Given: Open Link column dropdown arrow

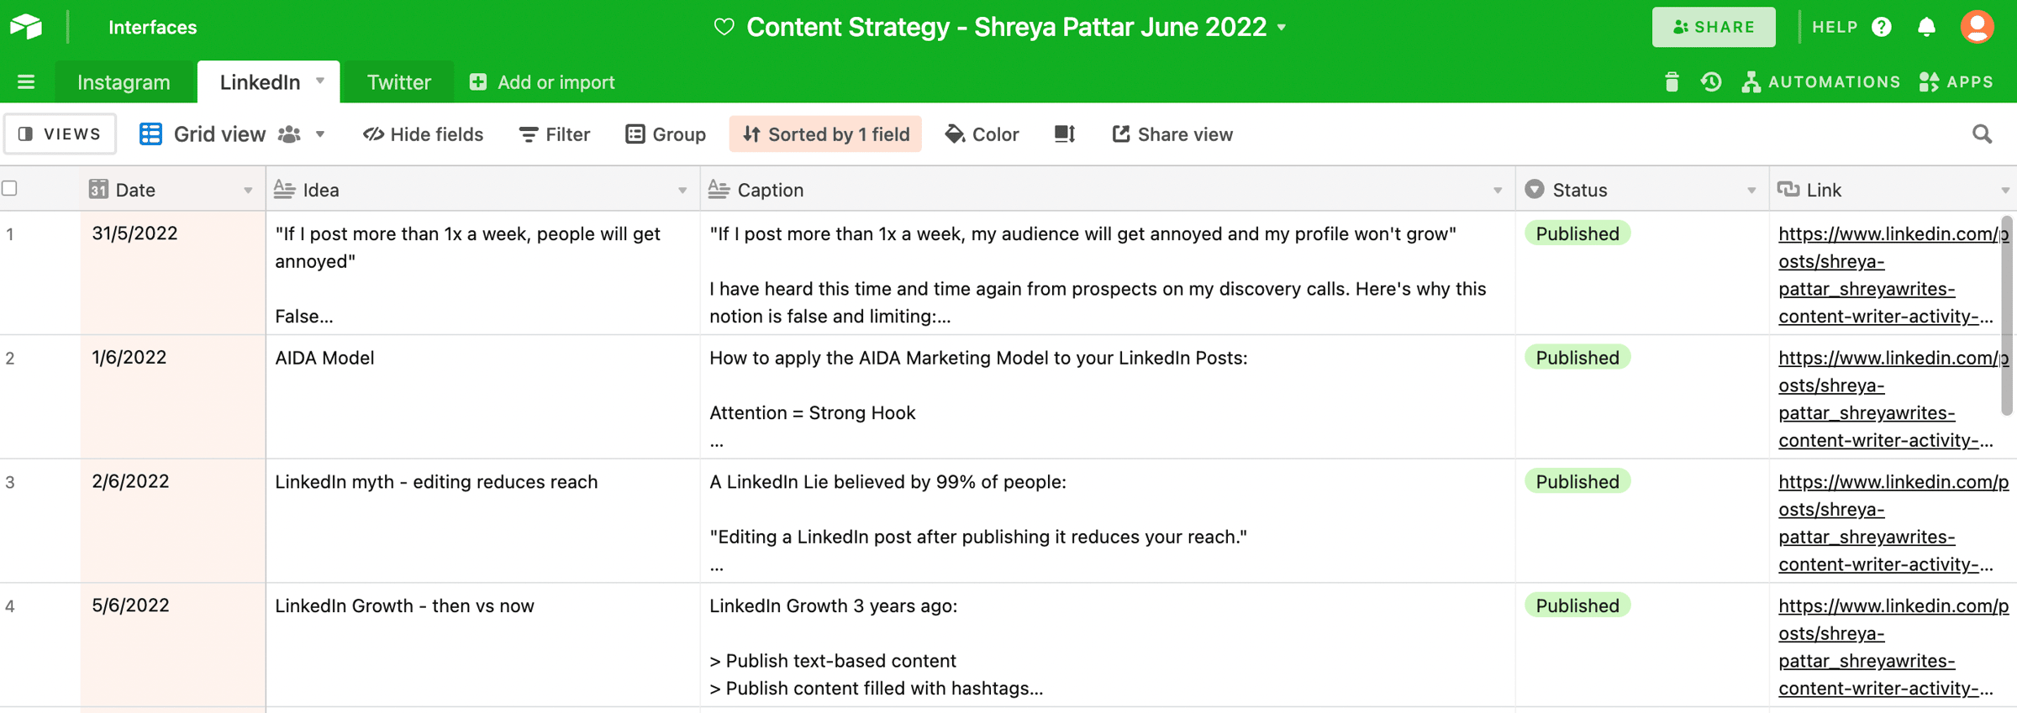Looking at the screenshot, I should tap(2005, 190).
